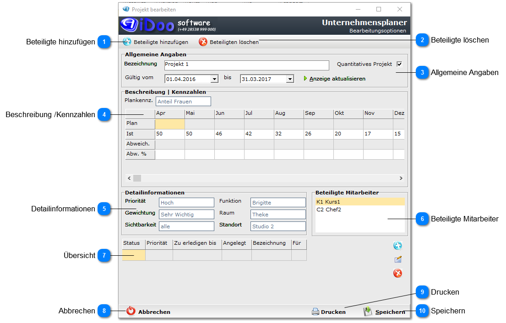Click the red delete icon under edit icon
506x323 pixels.
[x=397, y=273]
